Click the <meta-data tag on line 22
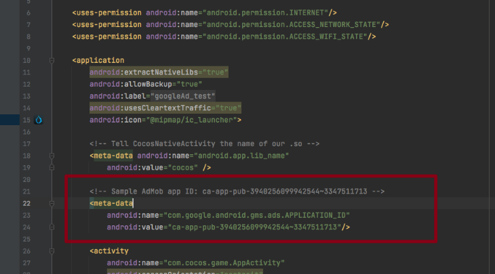Image resolution: width=495 pixels, height=274 pixels. (x=111, y=204)
